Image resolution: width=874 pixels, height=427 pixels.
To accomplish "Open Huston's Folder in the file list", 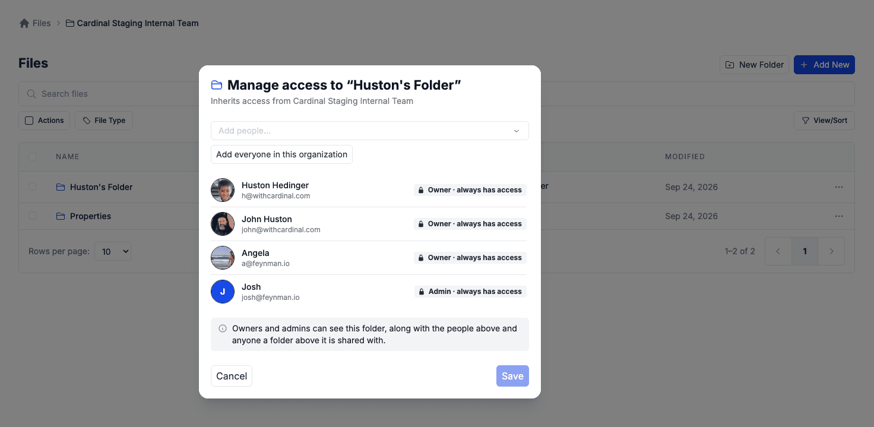I will coord(101,187).
